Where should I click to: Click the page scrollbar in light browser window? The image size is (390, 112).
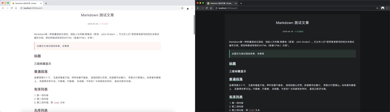coord(194,25)
